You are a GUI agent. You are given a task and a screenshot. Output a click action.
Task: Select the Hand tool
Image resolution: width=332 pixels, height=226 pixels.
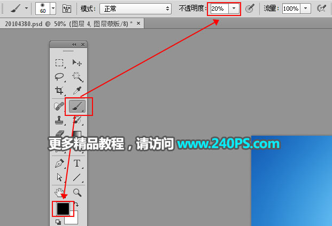pyautogui.click(x=59, y=192)
